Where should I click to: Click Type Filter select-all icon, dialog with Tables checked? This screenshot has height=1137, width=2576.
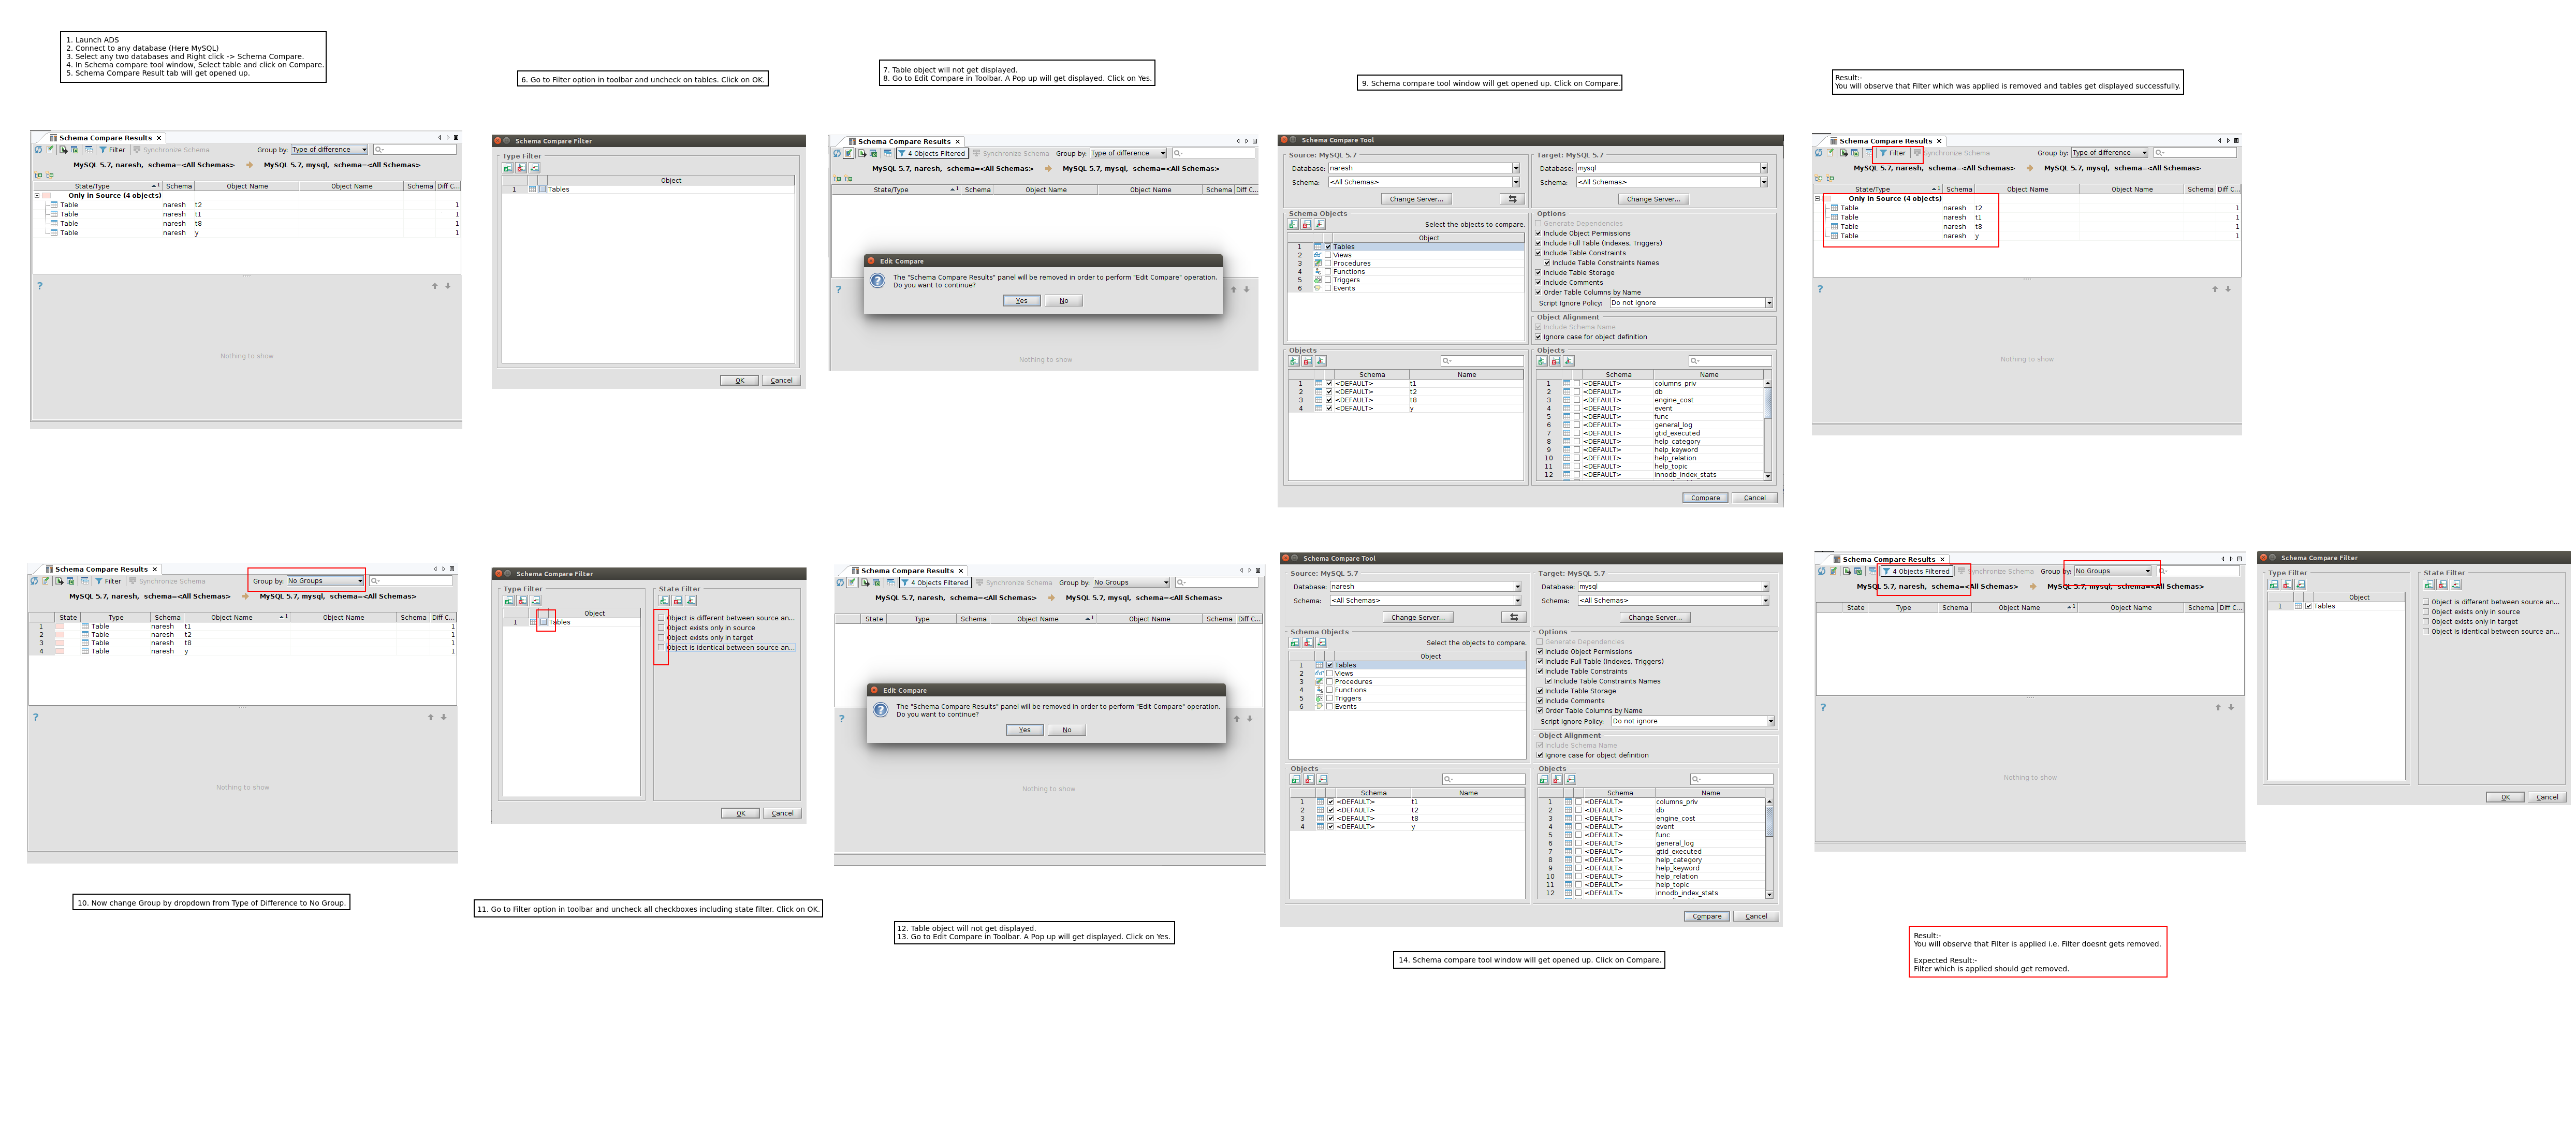pyautogui.click(x=2273, y=585)
